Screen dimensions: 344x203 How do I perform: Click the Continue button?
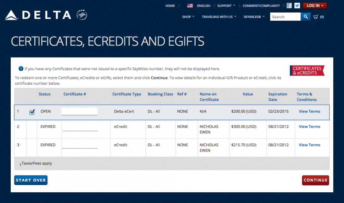pos(315,180)
